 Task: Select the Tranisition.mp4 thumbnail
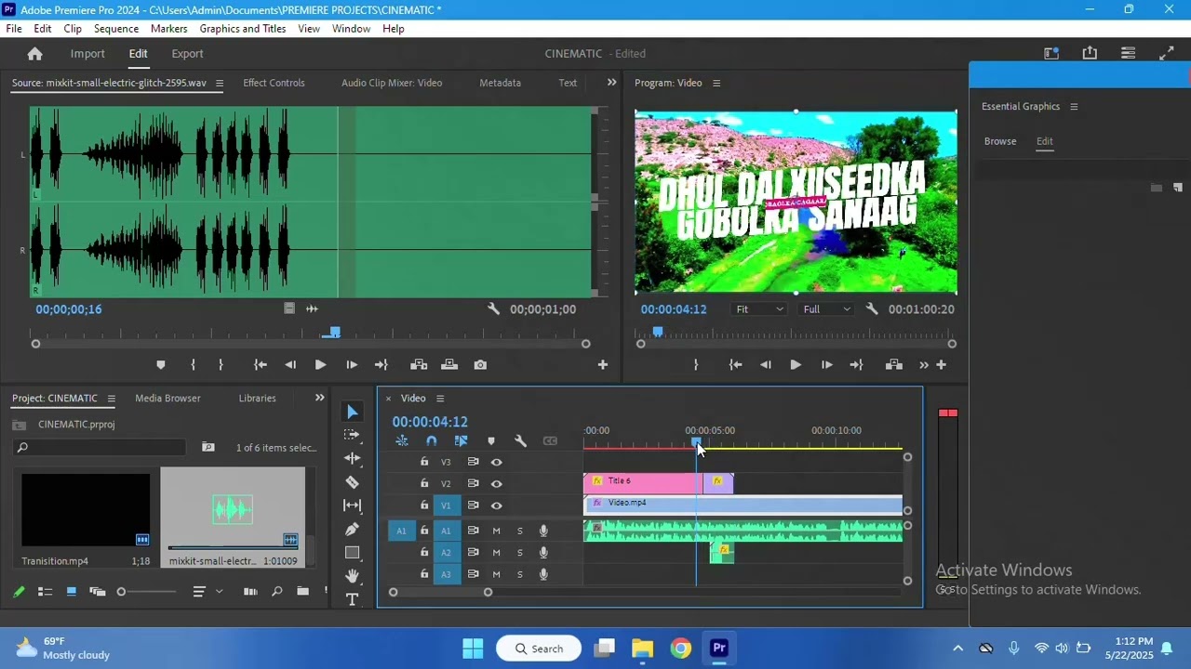86,510
